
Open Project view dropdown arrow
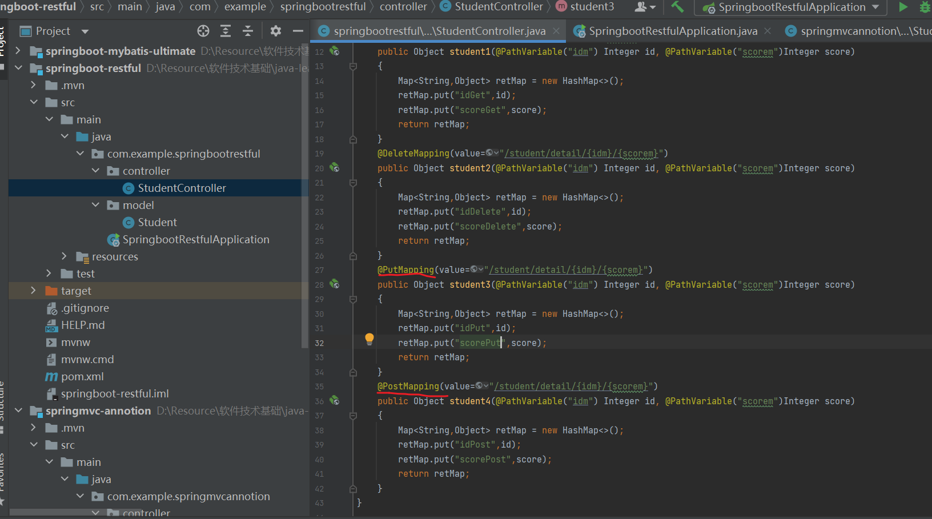(85, 31)
